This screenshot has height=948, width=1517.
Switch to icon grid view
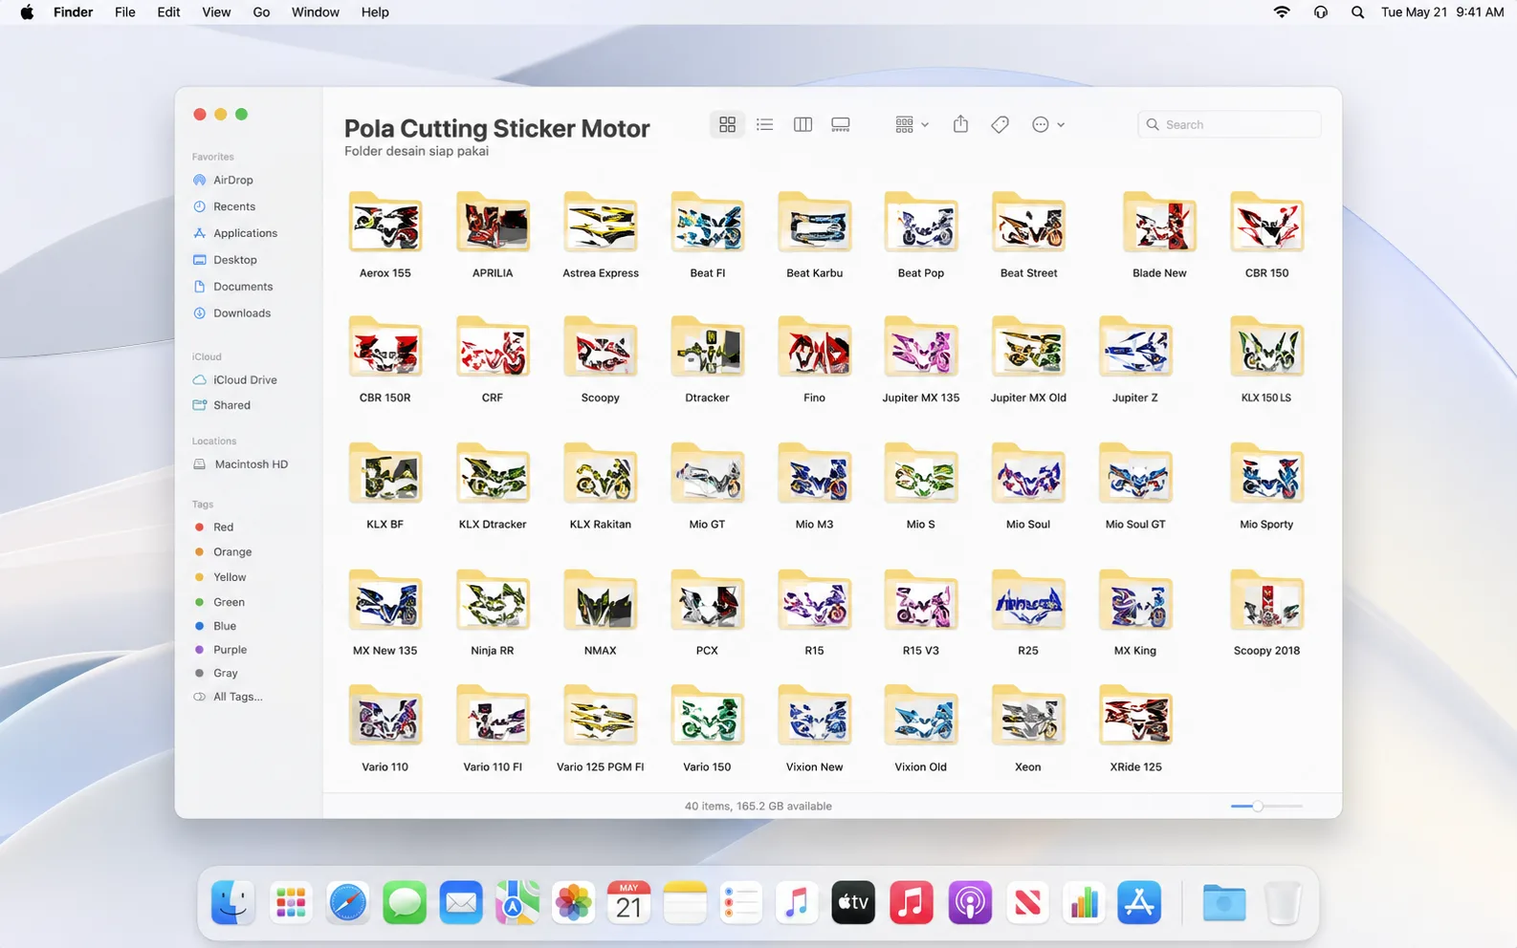pos(727,124)
